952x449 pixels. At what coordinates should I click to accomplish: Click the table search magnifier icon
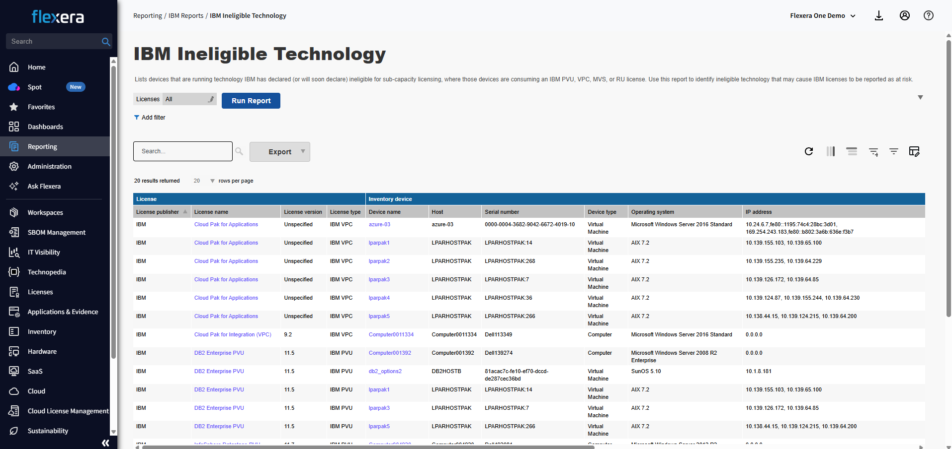(x=239, y=151)
